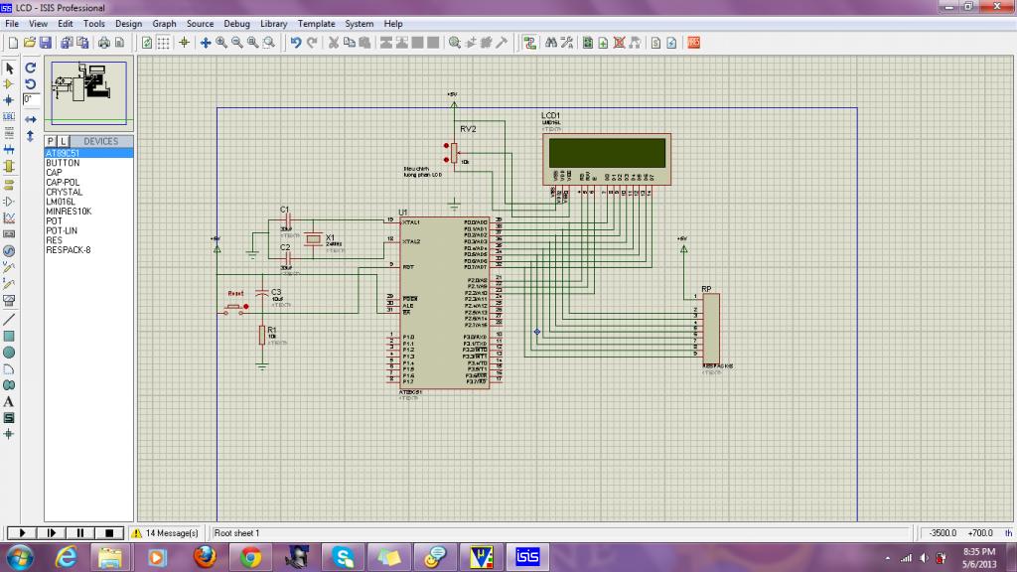Click the rotation angle input field

32,99
